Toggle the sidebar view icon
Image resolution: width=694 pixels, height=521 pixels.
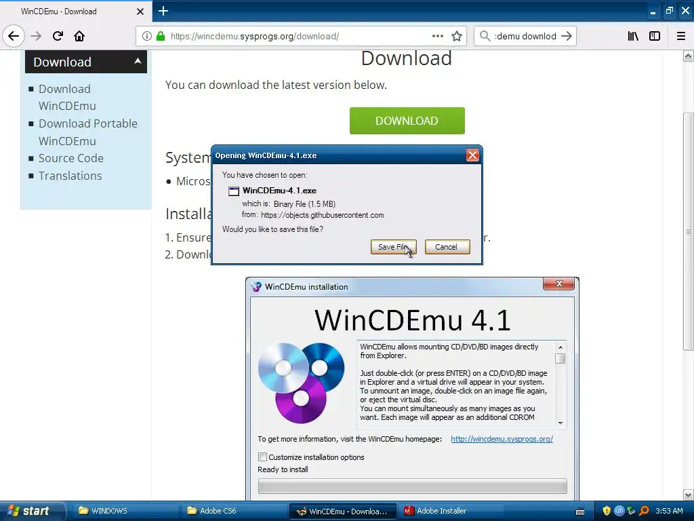click(x=655, y=36)
